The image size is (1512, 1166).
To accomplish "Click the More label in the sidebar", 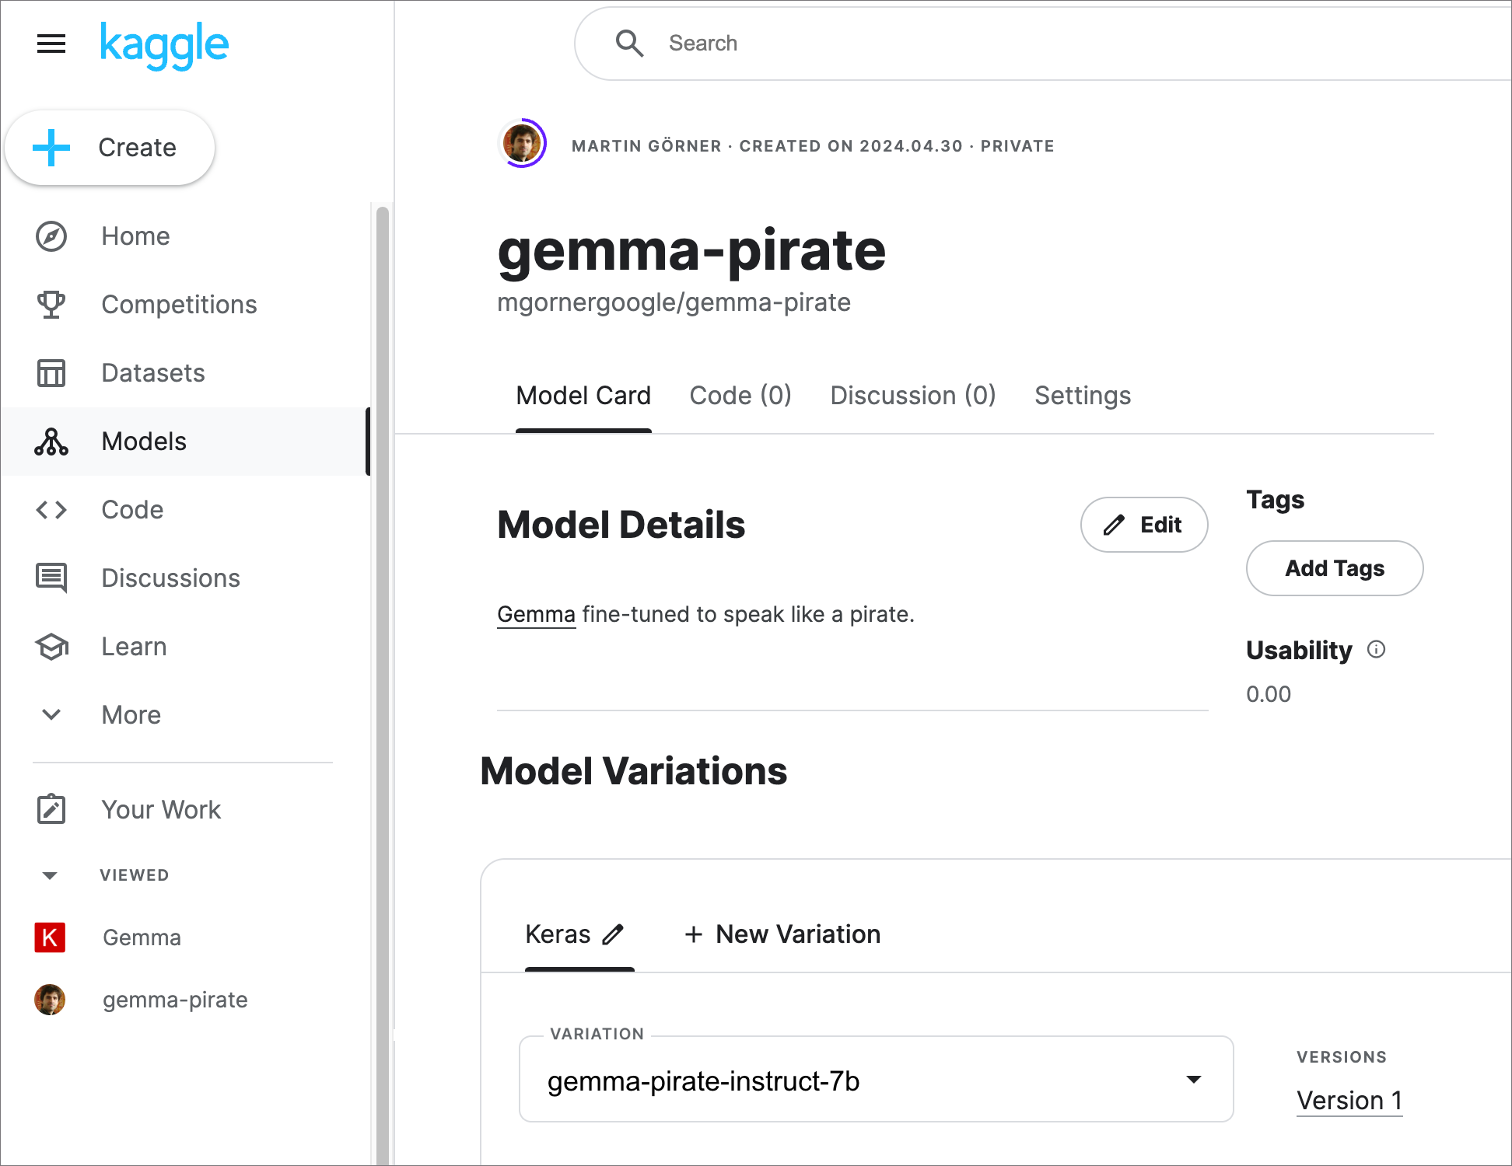I will point(131,715).
